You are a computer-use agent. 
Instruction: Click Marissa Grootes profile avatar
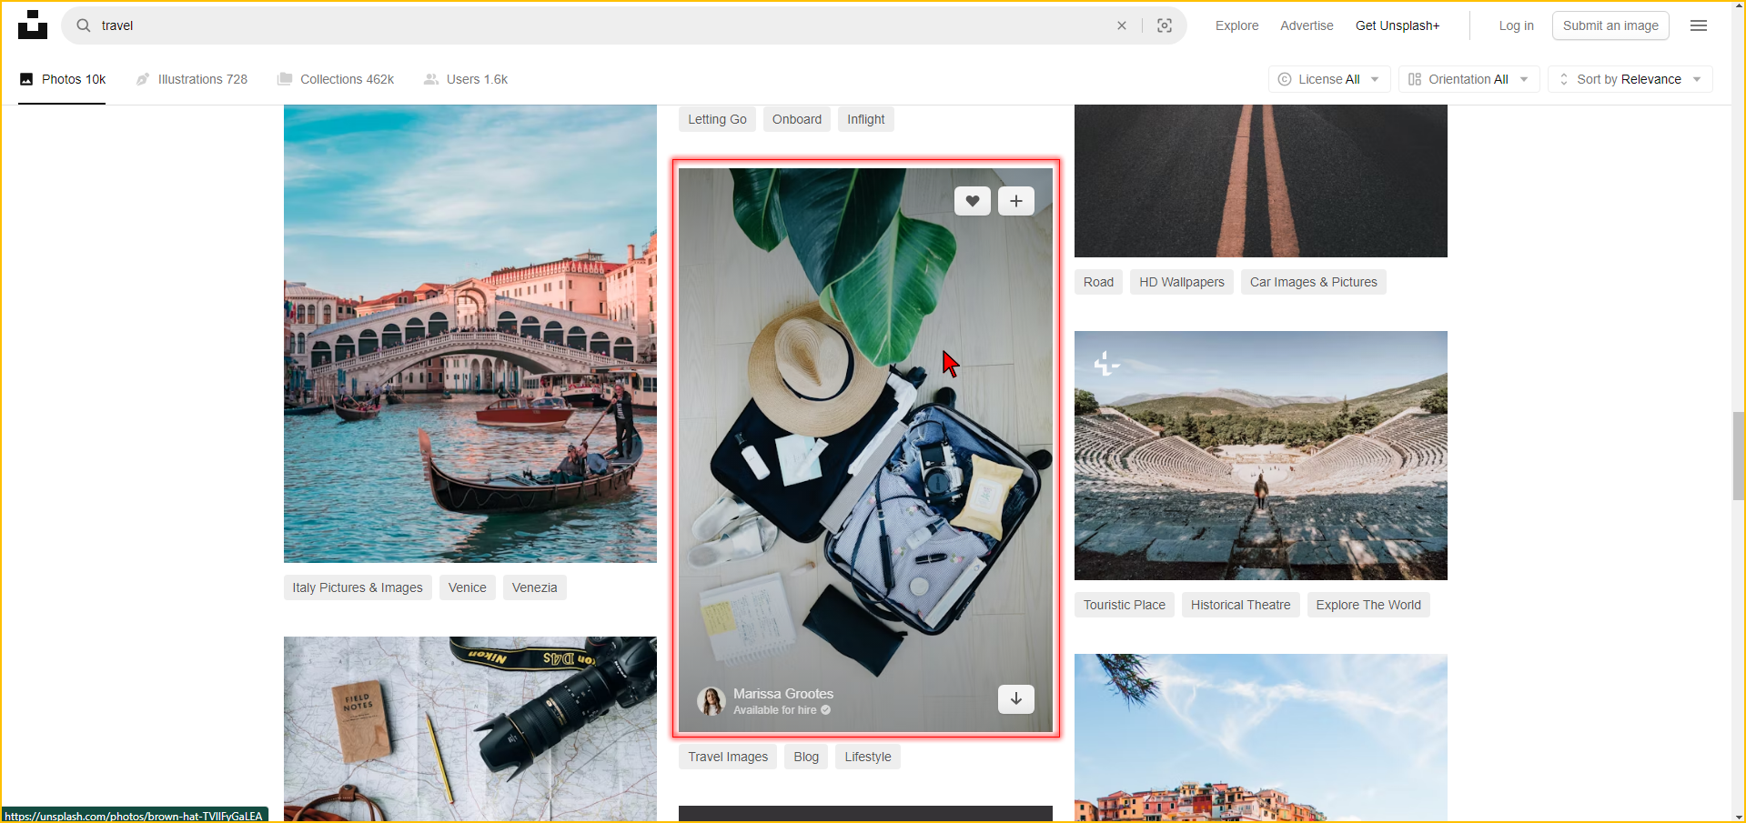click(x=711, y=701)
